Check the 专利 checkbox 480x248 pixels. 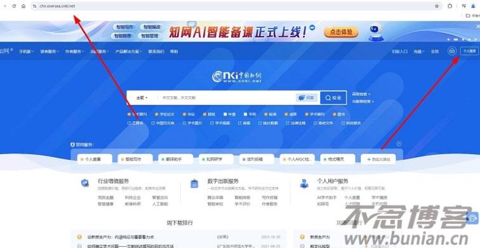pos(246,114)
